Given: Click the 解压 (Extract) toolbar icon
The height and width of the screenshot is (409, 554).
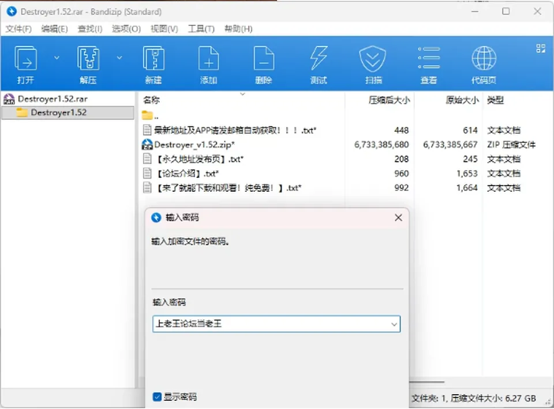Looking at the screenshot, I should (x=88, y=59).
